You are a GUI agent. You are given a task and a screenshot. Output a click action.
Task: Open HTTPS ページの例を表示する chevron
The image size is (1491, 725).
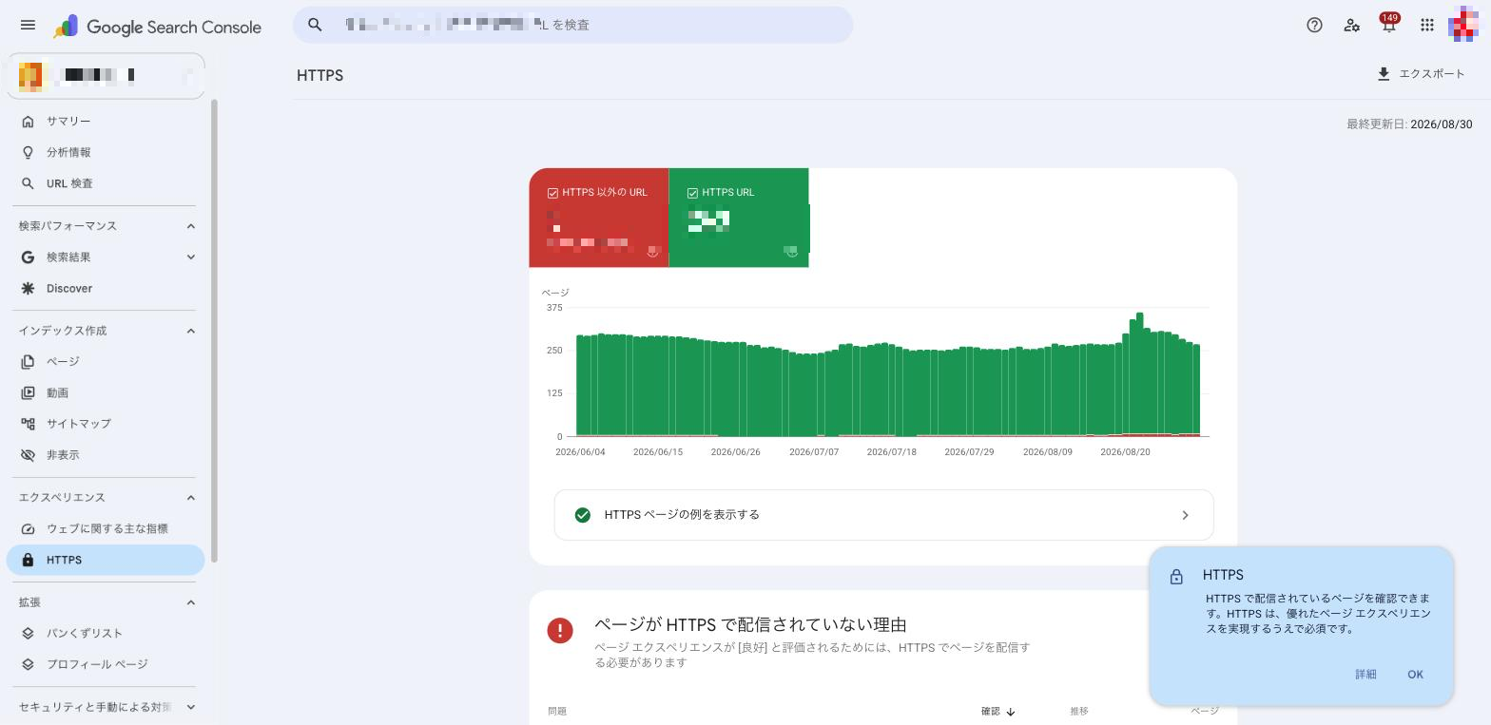coord(1185,515)
